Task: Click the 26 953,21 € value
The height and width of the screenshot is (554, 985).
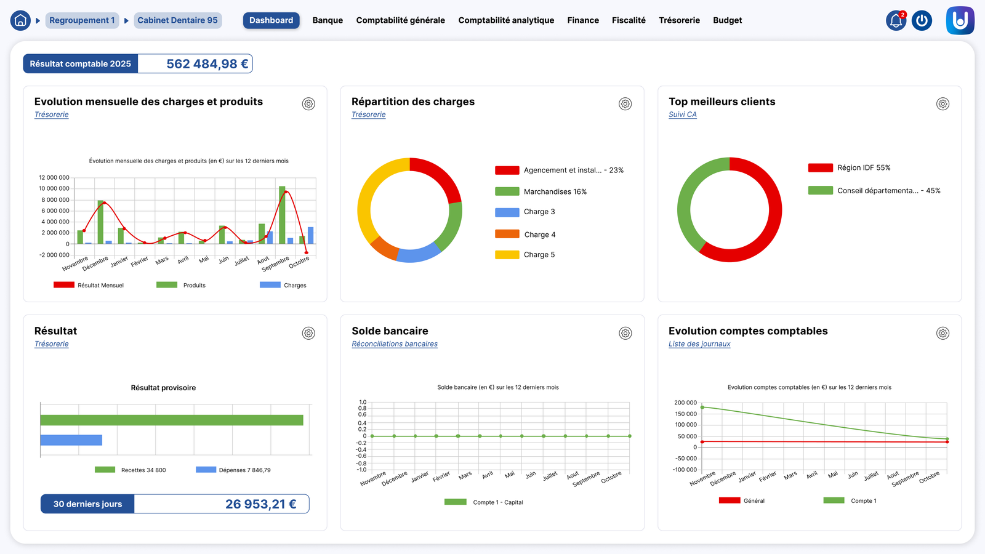Action: tap(260, 504)
